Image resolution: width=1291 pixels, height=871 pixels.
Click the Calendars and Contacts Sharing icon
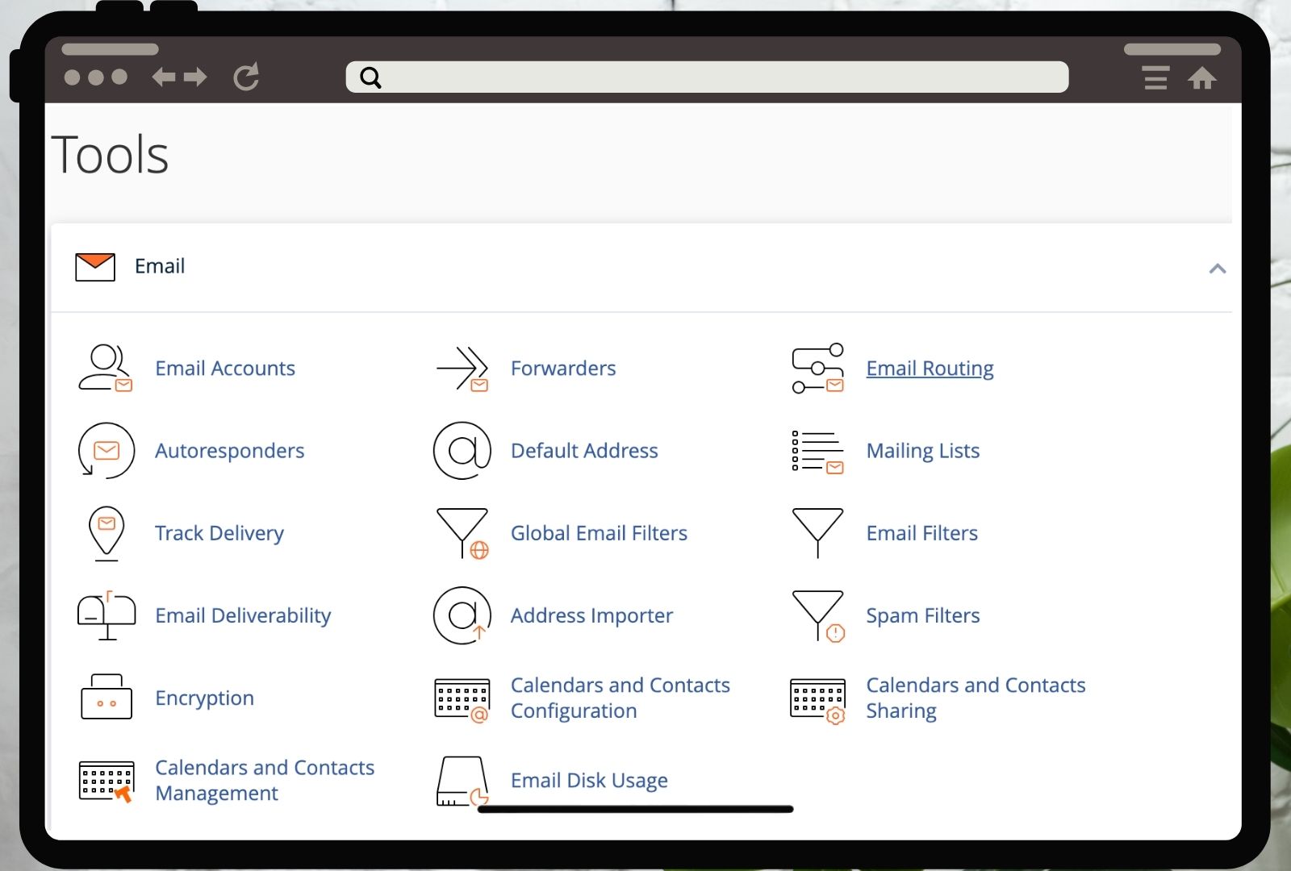(x=817, y=701)
